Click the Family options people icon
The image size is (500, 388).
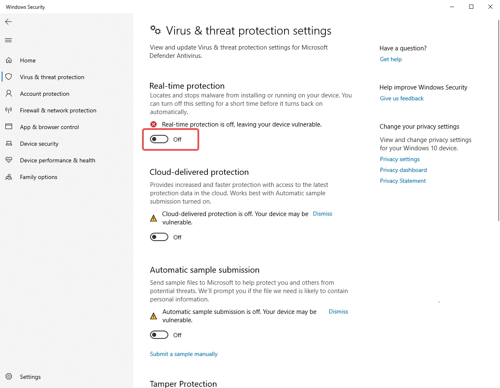tap(9, 177)
